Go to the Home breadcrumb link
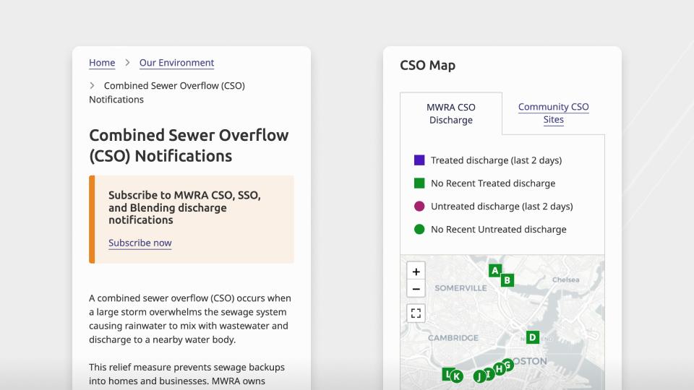Image resolution: width=694 pixels, height=390 pixels. point(102,63)
